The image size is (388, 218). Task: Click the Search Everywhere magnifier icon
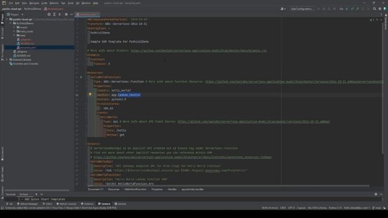(375, 8)
